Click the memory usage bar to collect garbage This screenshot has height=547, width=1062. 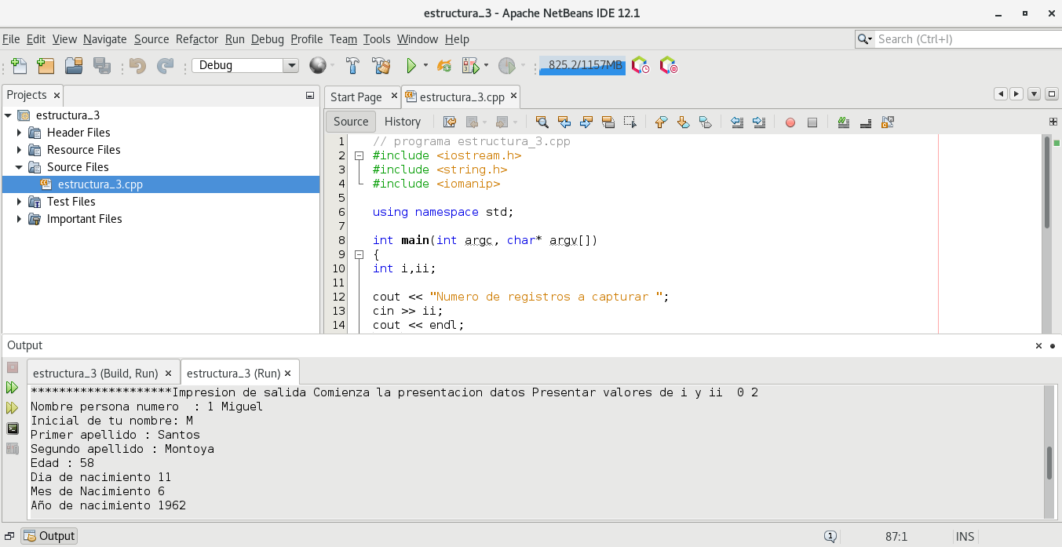click(582, 65)
